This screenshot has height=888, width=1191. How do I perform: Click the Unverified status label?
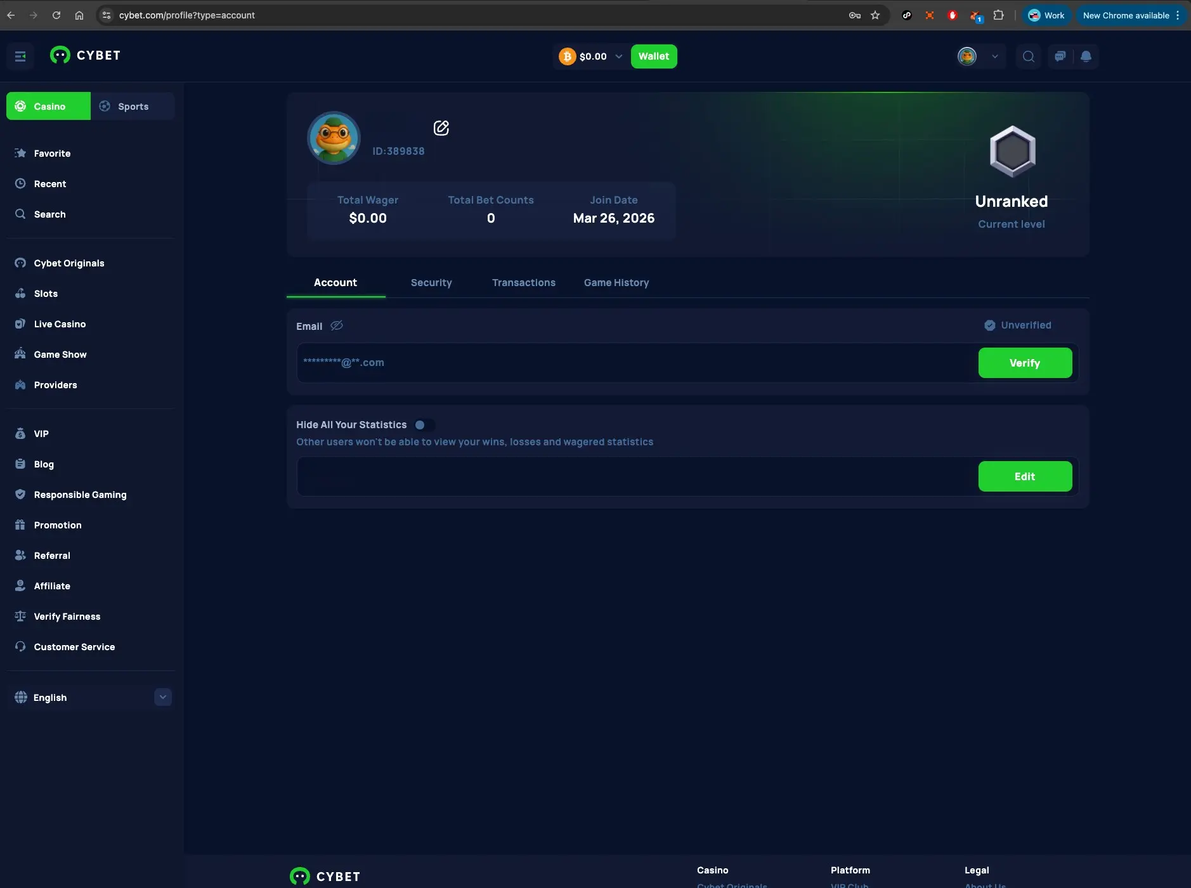point(1018,325)
